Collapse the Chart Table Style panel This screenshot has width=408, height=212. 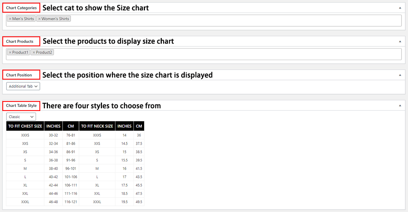coord(400,106)
